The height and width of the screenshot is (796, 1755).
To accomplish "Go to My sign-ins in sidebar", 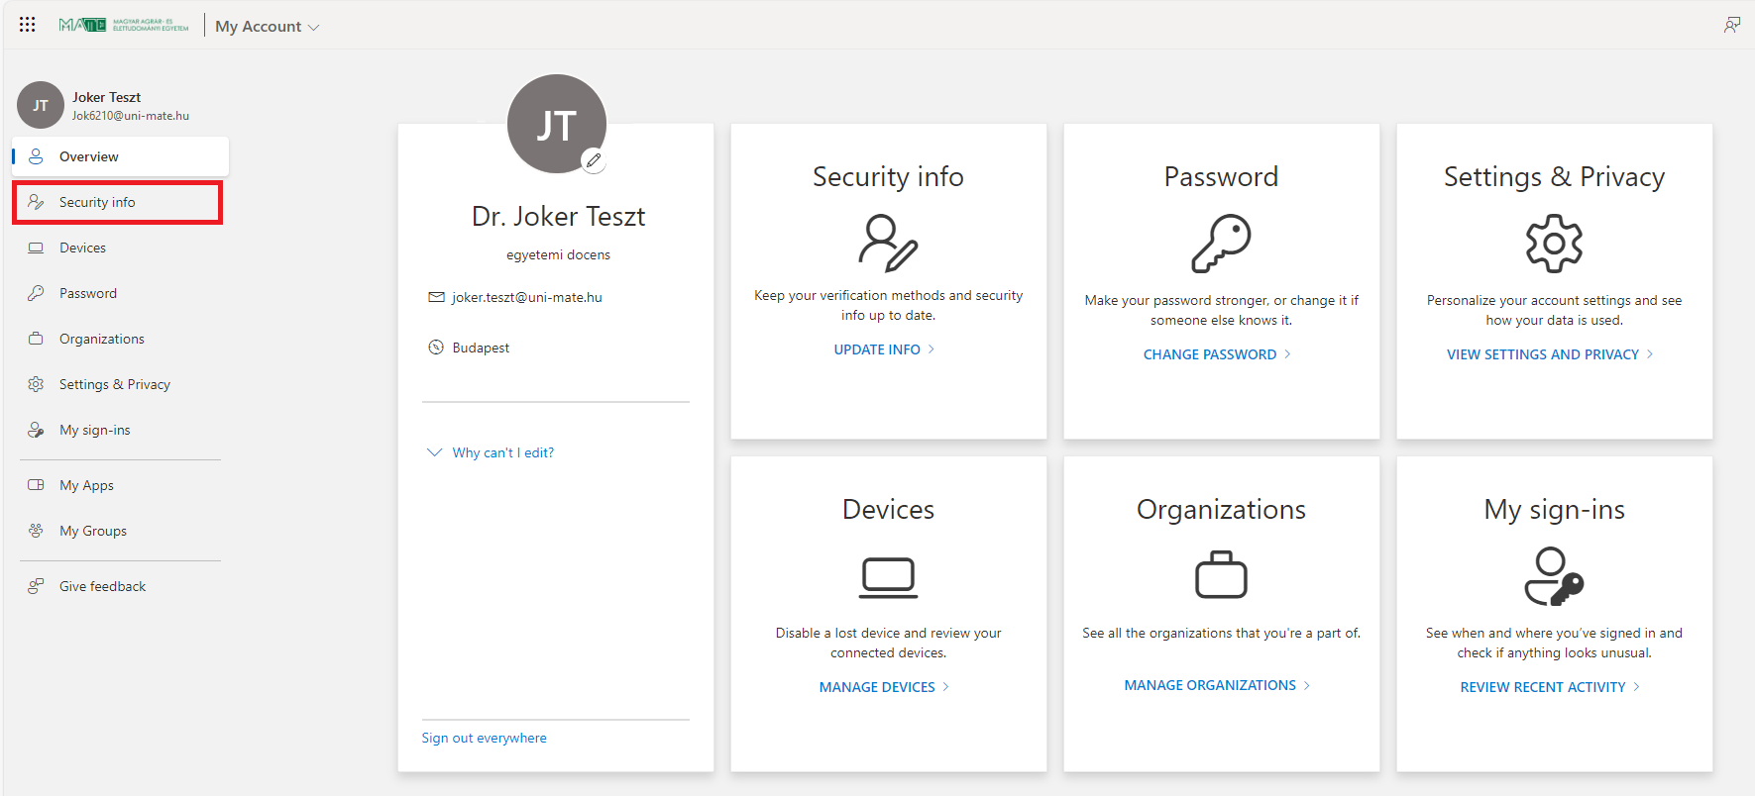I will [94, 430].
